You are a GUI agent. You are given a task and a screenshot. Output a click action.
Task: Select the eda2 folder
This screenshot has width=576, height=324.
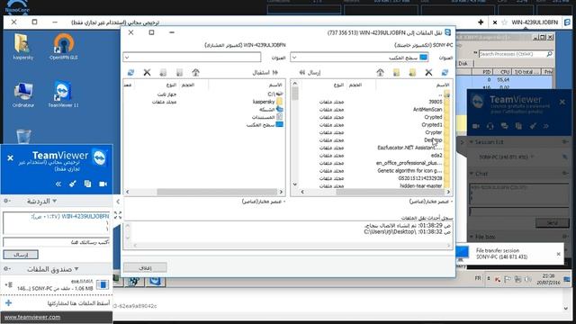pos(436,156)
